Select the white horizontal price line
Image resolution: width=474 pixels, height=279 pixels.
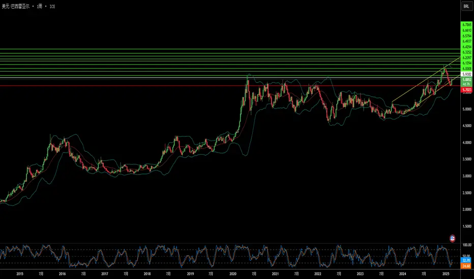point(230,78)
